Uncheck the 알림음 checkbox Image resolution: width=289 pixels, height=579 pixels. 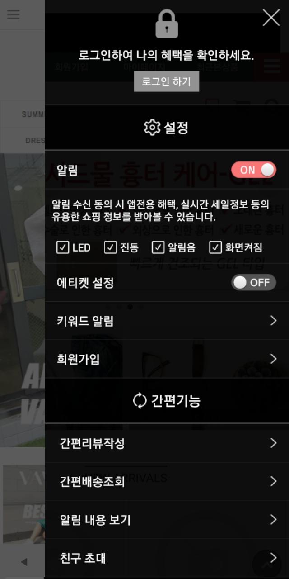click(158, 247)
